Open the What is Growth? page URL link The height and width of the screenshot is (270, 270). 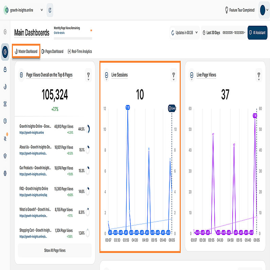(33, 216)
